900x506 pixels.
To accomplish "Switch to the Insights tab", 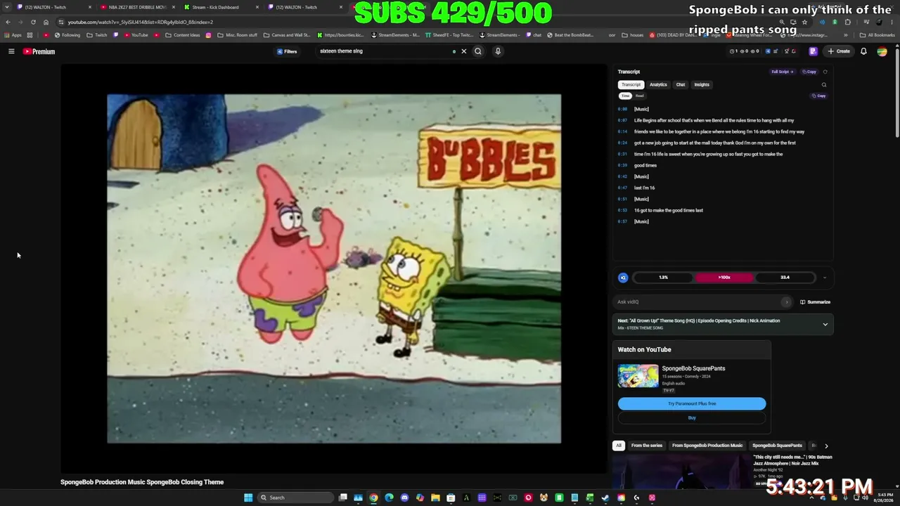I will point(702,84).
